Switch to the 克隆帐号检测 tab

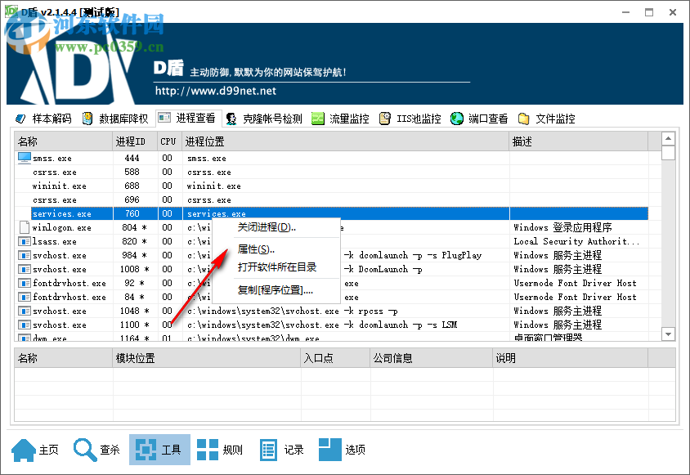pyautogui.click(x=264, y=119)
